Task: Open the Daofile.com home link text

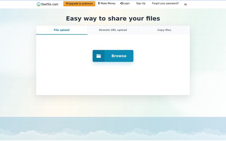Action: pos(50,4)
